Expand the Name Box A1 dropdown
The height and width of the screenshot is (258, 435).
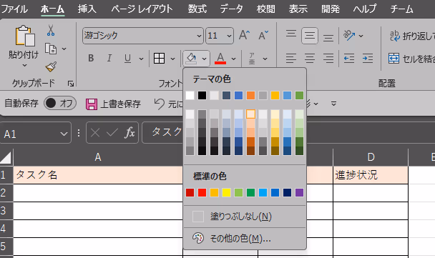(x=64, y=134)
